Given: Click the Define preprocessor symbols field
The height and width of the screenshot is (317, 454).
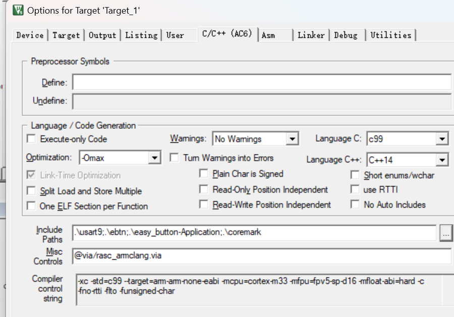Looking at the screenshot, I should [262, 83].
